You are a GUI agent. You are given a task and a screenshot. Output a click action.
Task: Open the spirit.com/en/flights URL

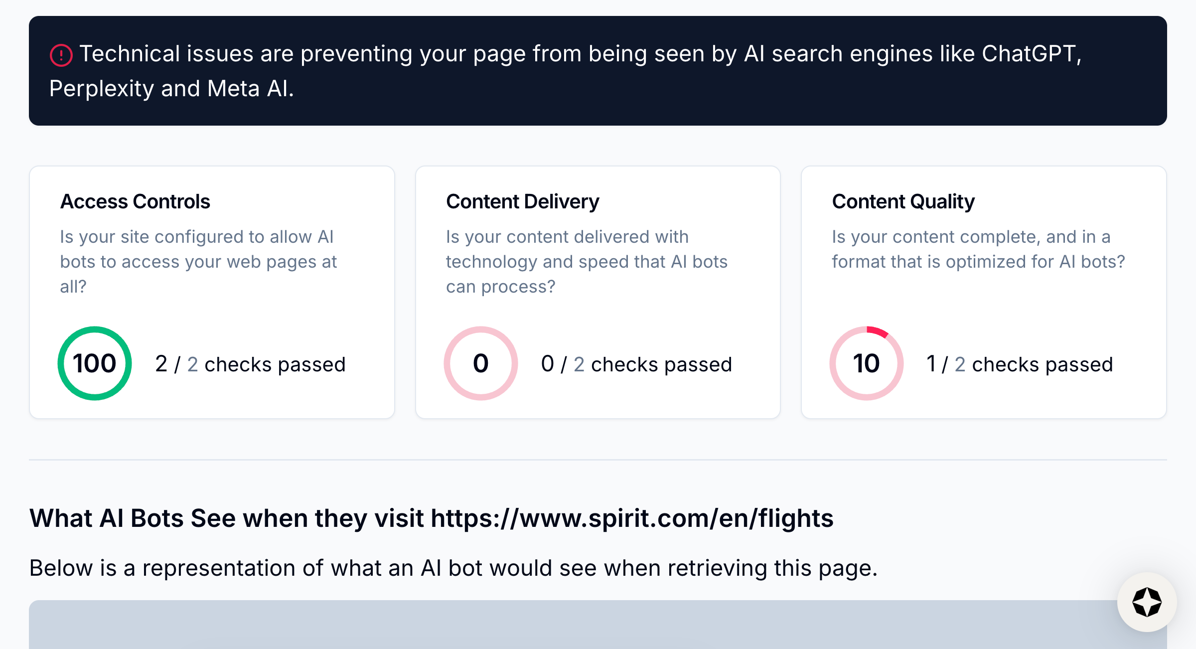pos(631,518)
